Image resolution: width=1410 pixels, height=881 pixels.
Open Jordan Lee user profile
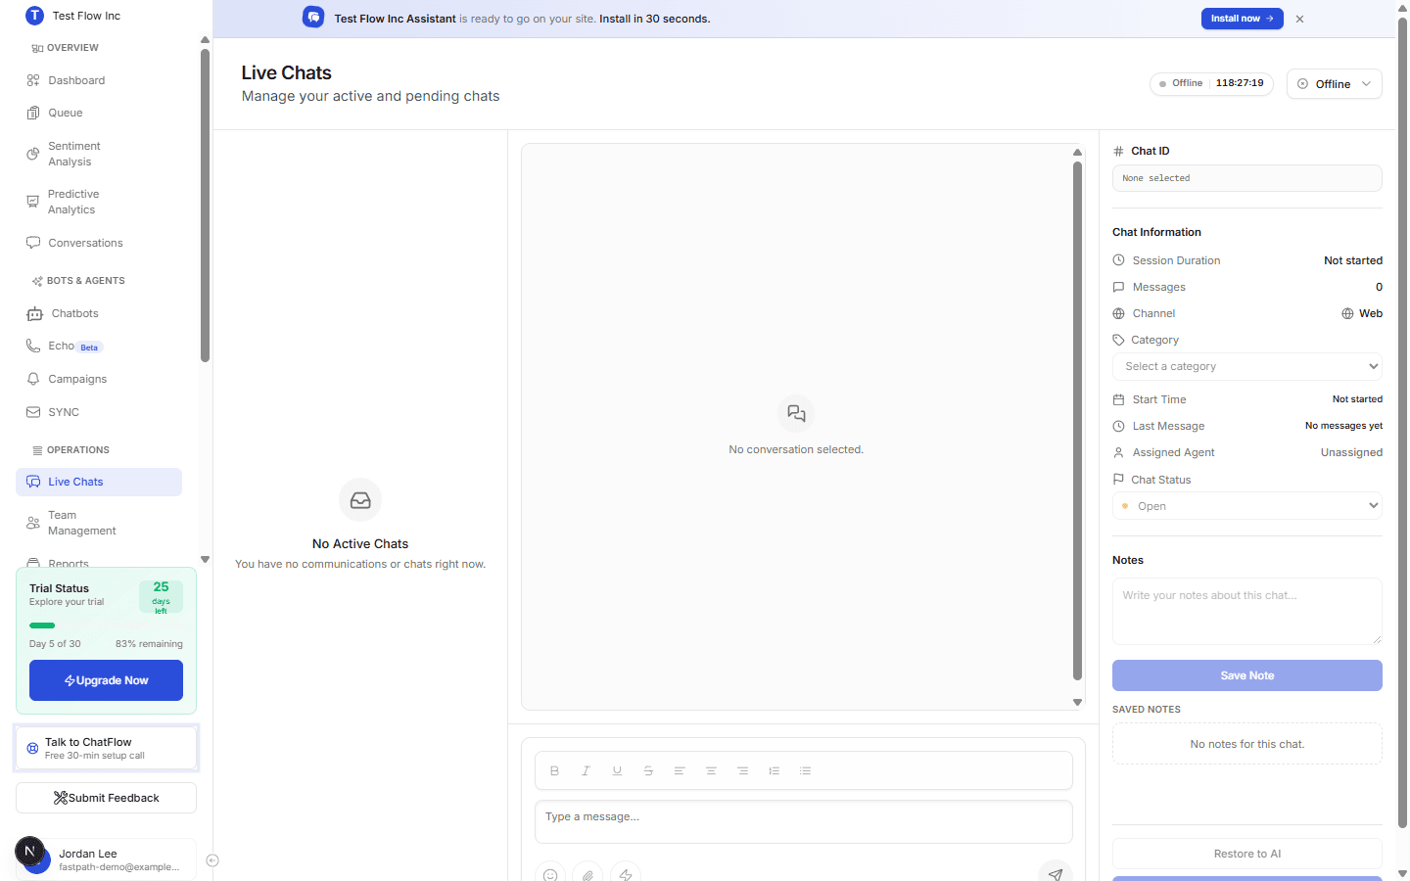[x=106, y=859]
